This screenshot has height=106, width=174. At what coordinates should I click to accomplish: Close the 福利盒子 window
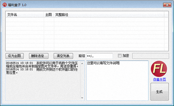(167, 5)
